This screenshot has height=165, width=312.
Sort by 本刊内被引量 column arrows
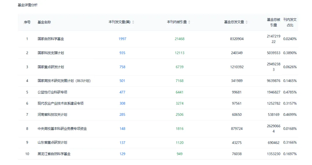(x=189, y=22)
